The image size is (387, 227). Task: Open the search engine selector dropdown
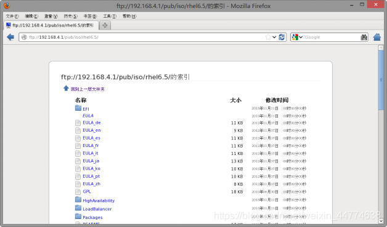pos(301,37)
